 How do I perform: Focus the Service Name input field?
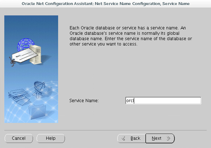[163, 101]
